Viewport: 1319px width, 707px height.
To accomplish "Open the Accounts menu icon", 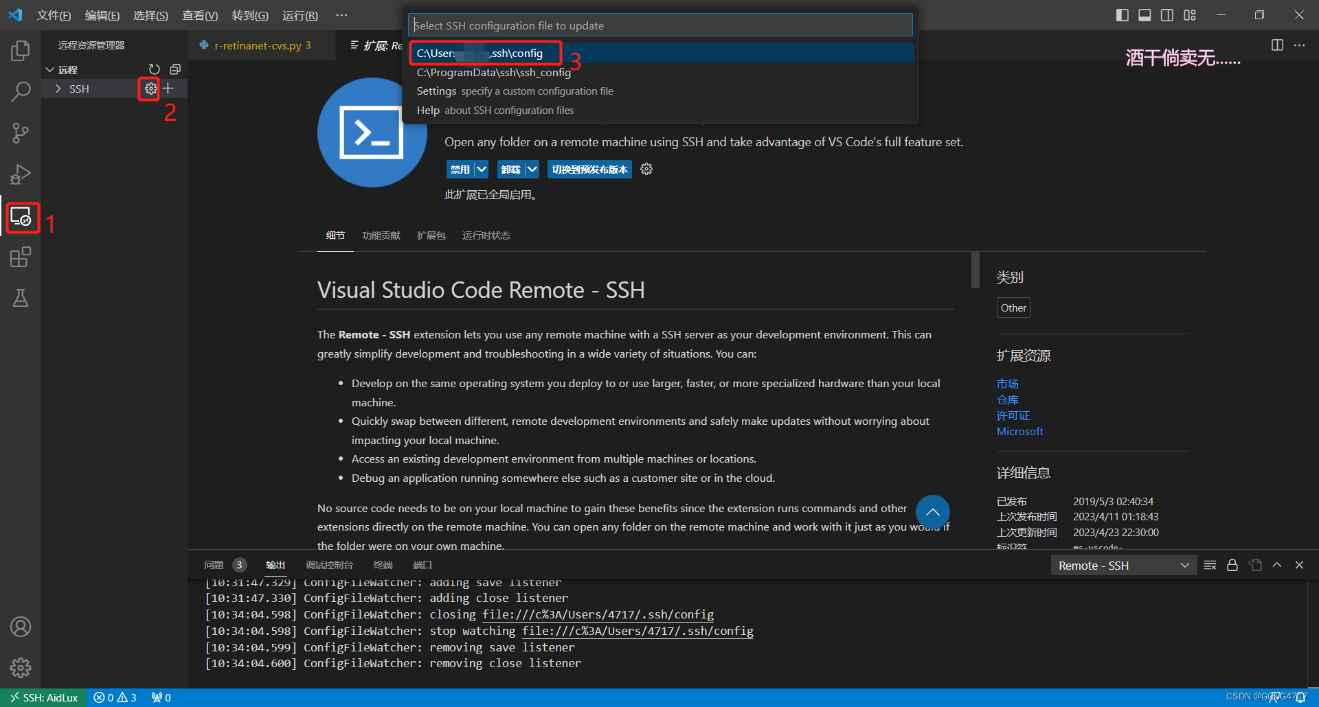I will pyautogui.click(x=21, y=627).
